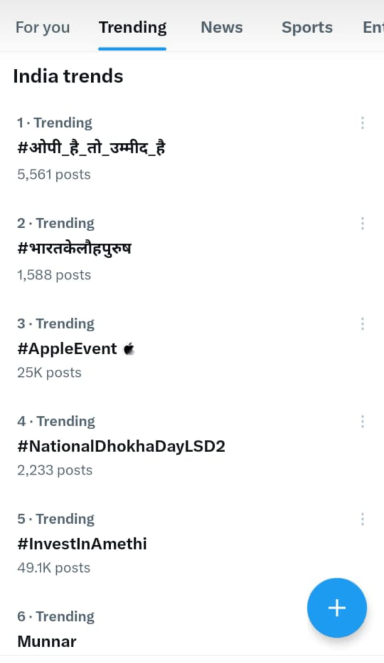Open the #भारतकेलौहपुरुष hashtag trend
384x663 pixels.
(x=74, y=249)
